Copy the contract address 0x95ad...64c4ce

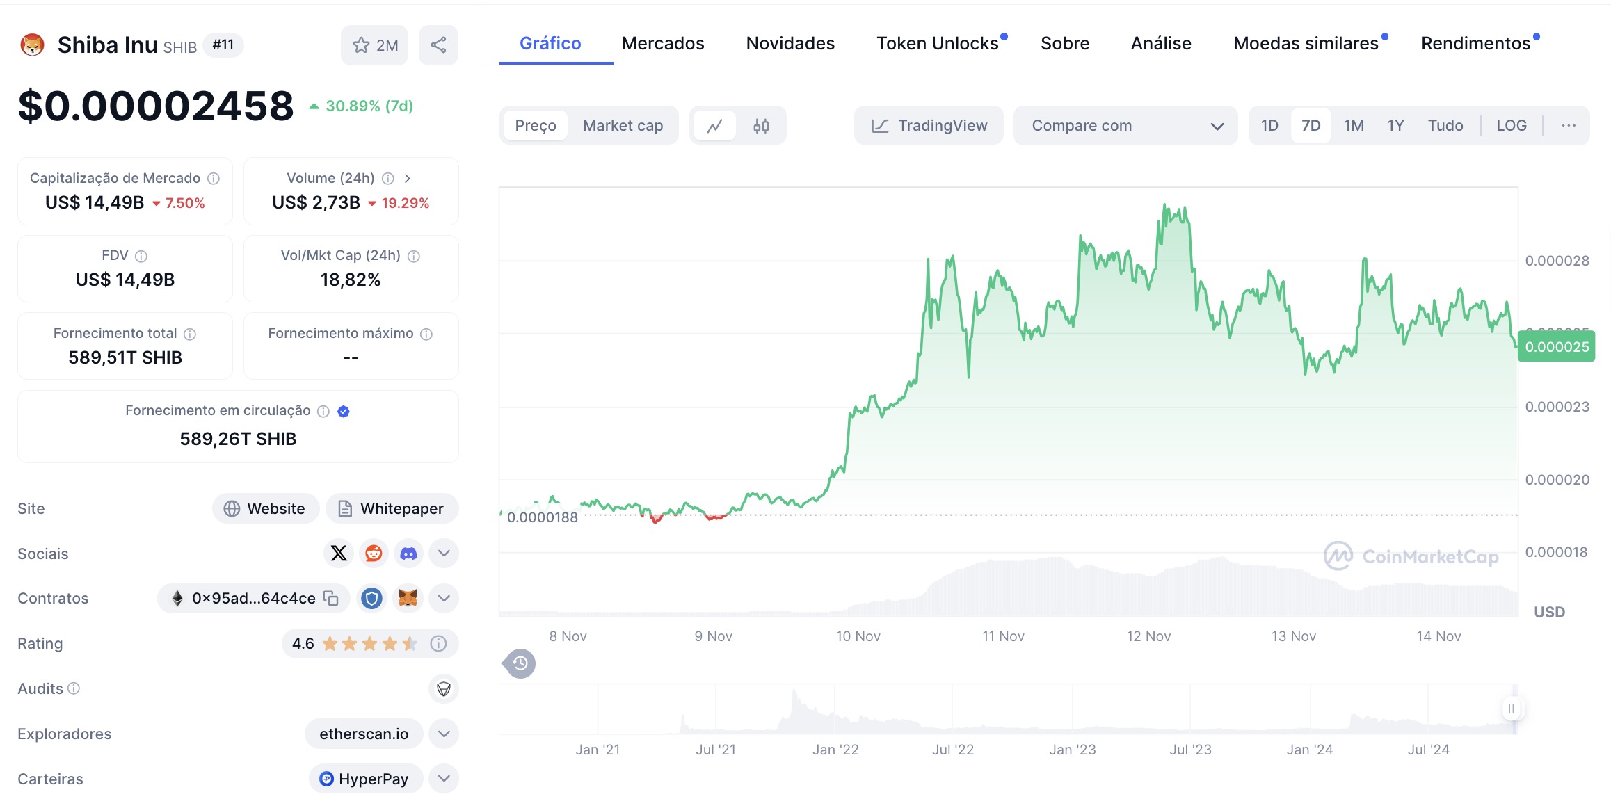(x=332, y=598)
